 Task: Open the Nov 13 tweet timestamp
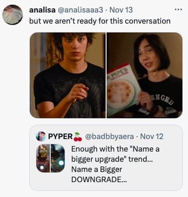tap(121, 10)
